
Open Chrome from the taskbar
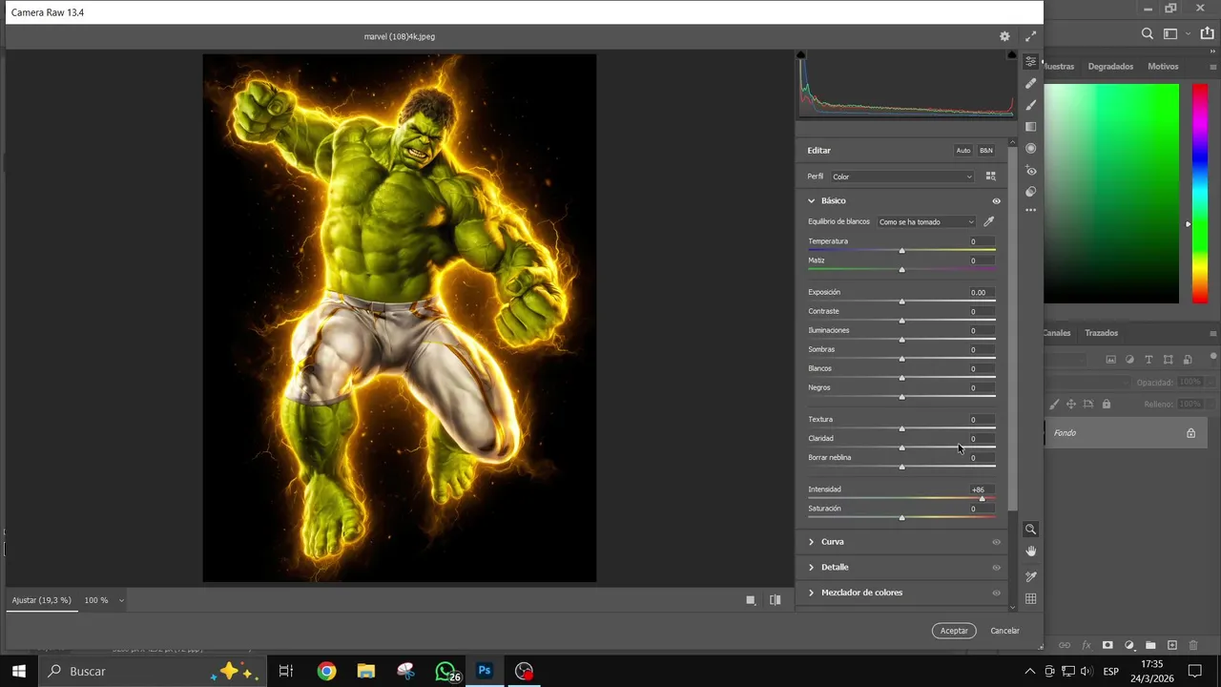tap(326, 672)
